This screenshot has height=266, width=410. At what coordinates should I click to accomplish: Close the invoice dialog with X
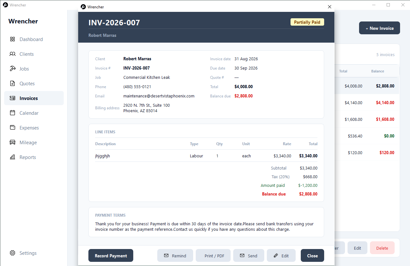(x=330, y=7)
